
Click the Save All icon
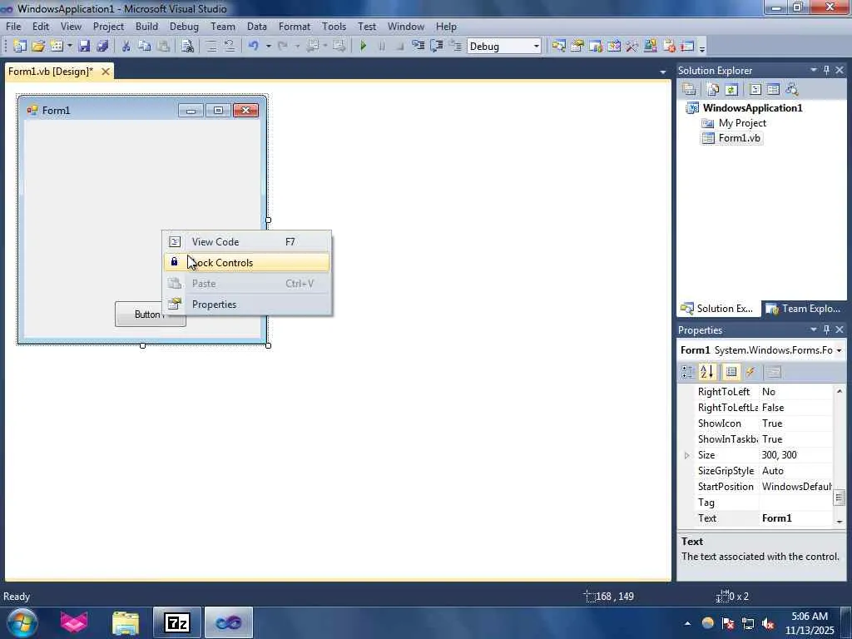click(102, 47)
